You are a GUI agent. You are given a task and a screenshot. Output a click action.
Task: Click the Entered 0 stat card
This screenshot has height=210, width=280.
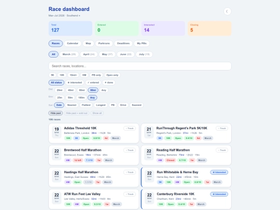[x=117, y=28]
